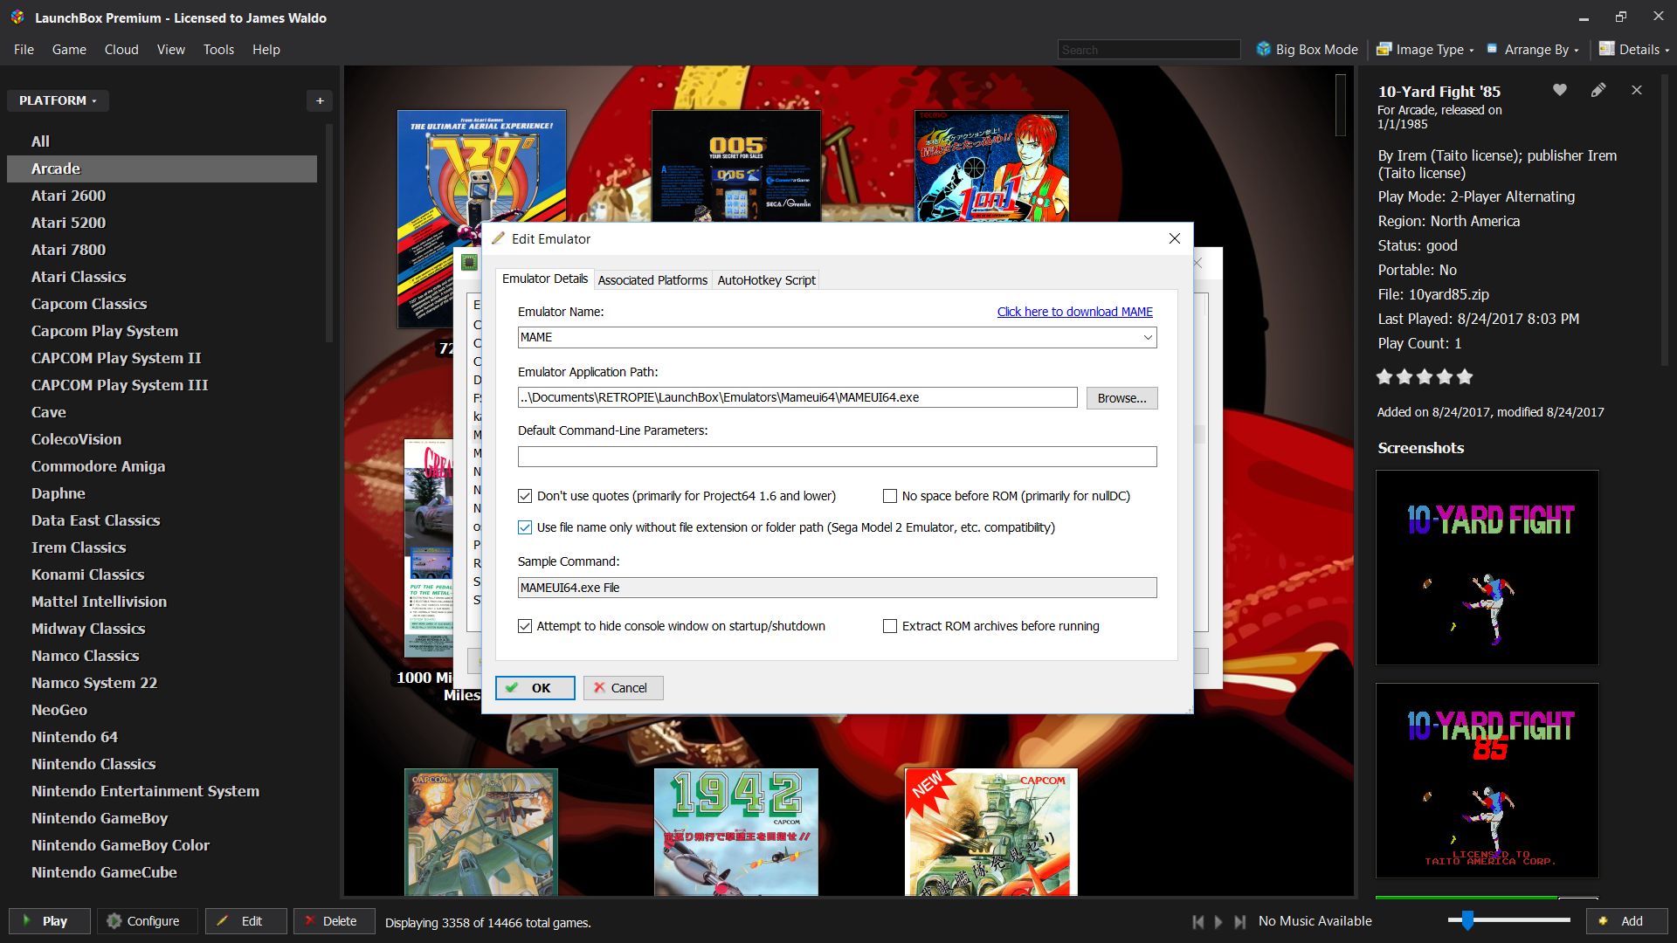Favorite the game with the heart icon

point(1559,90)
